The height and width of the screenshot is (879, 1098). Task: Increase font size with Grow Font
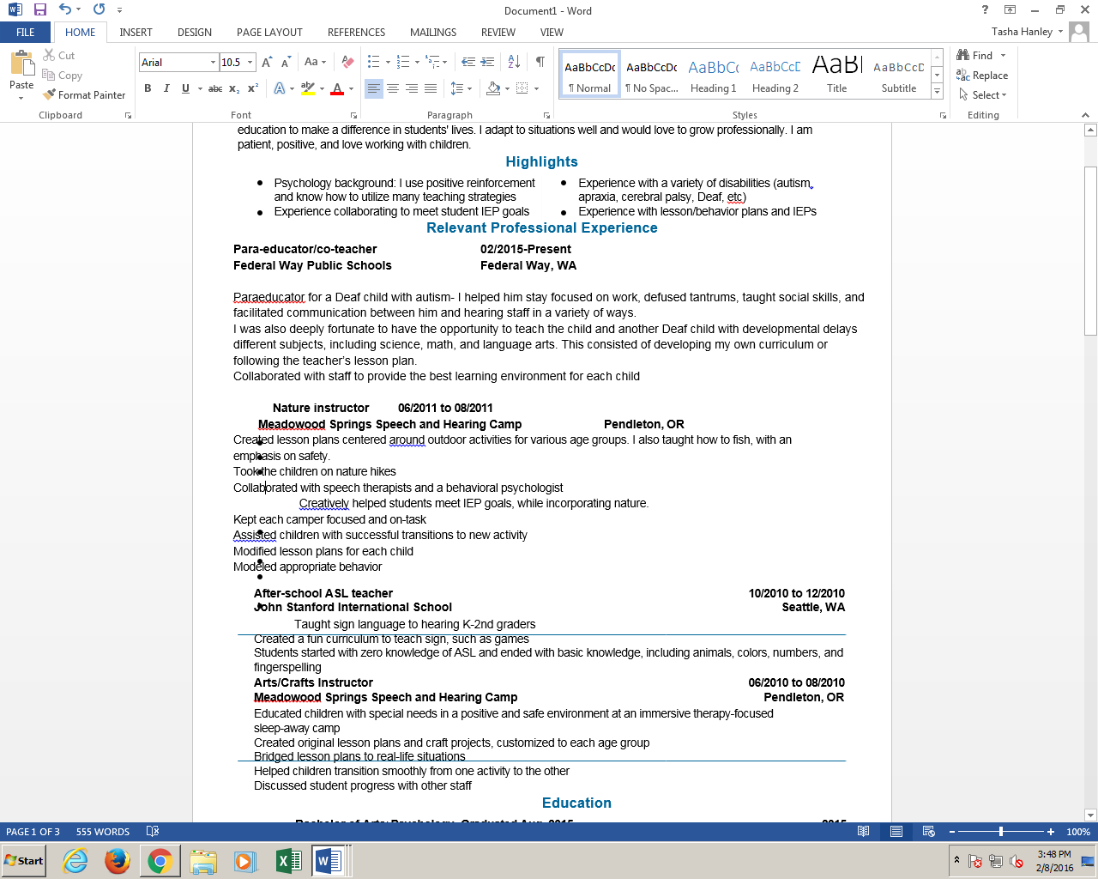pyautogui.click(x=267, y=62)
